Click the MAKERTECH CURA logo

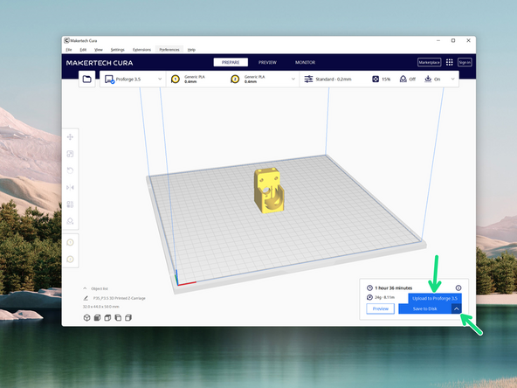[100, 63]
